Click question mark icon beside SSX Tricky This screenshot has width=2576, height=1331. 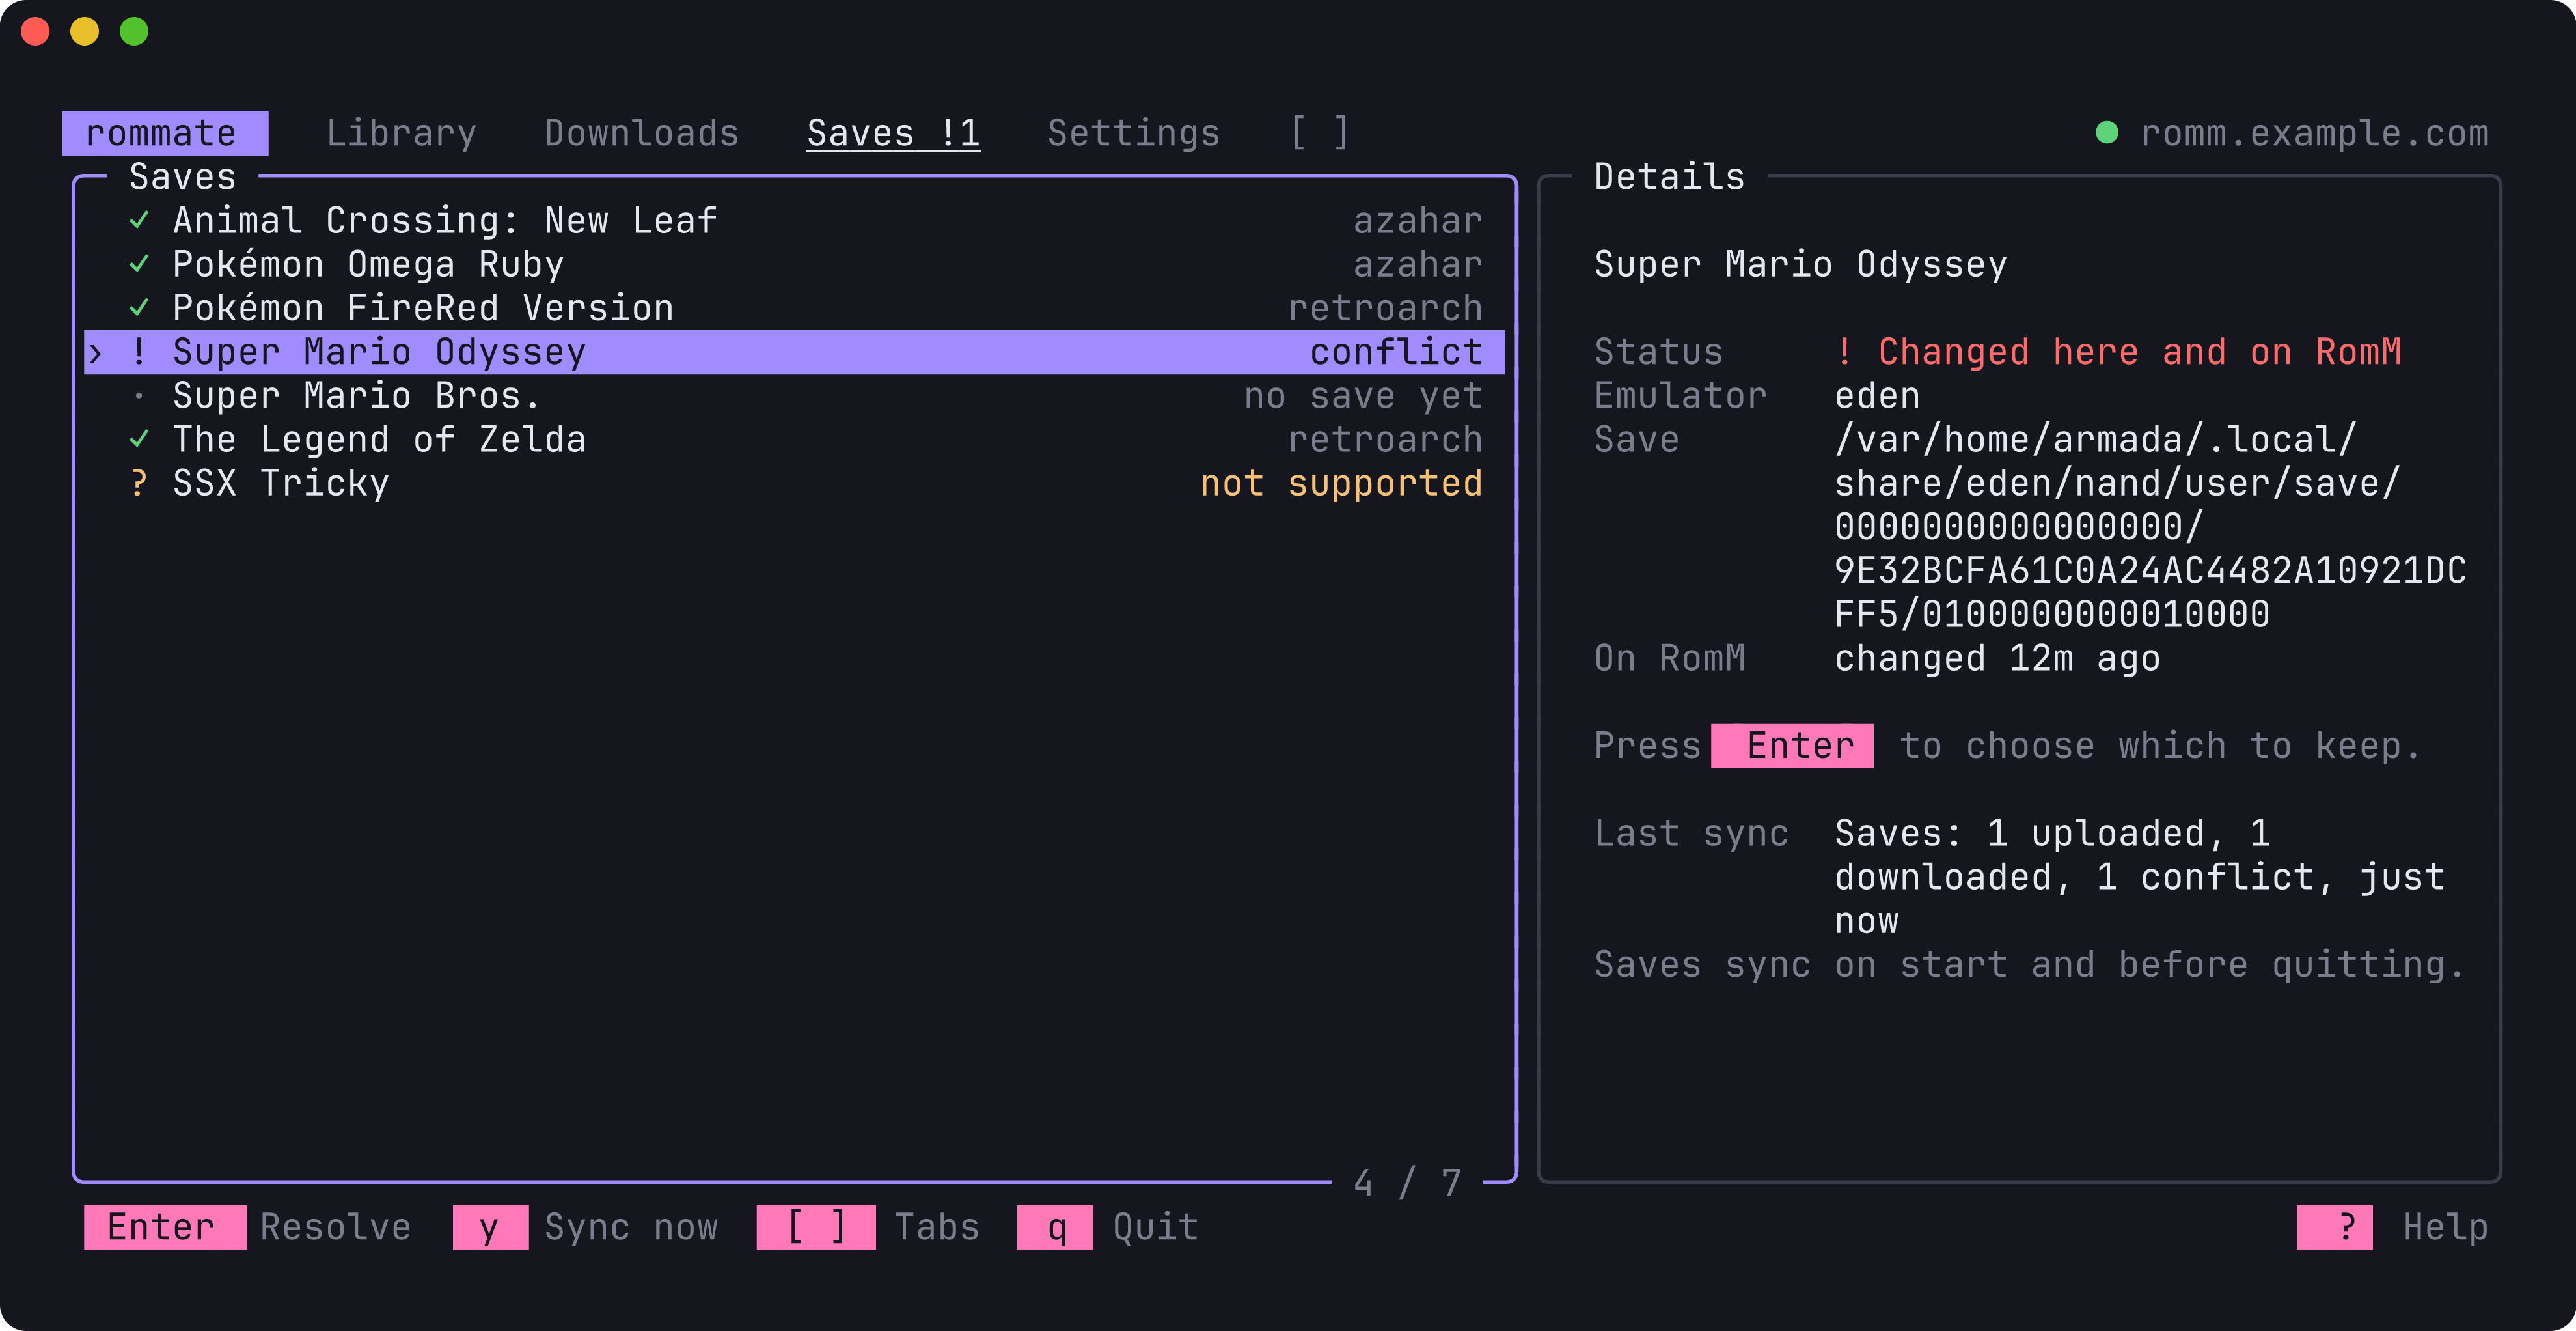(x=139, y=483)
